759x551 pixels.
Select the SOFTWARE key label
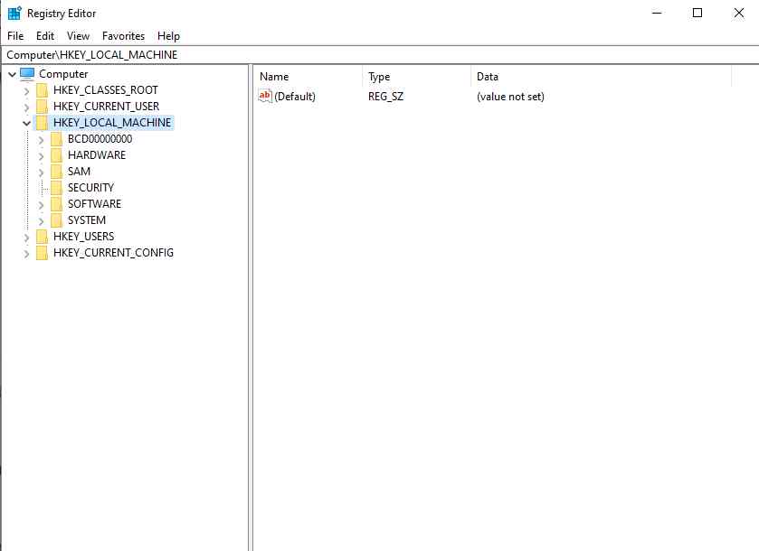pyautogui.click(x=94, y=204)
